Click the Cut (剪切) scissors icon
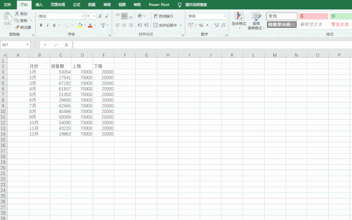This screenshot has height=220, width=352. (x=18, y=14)
